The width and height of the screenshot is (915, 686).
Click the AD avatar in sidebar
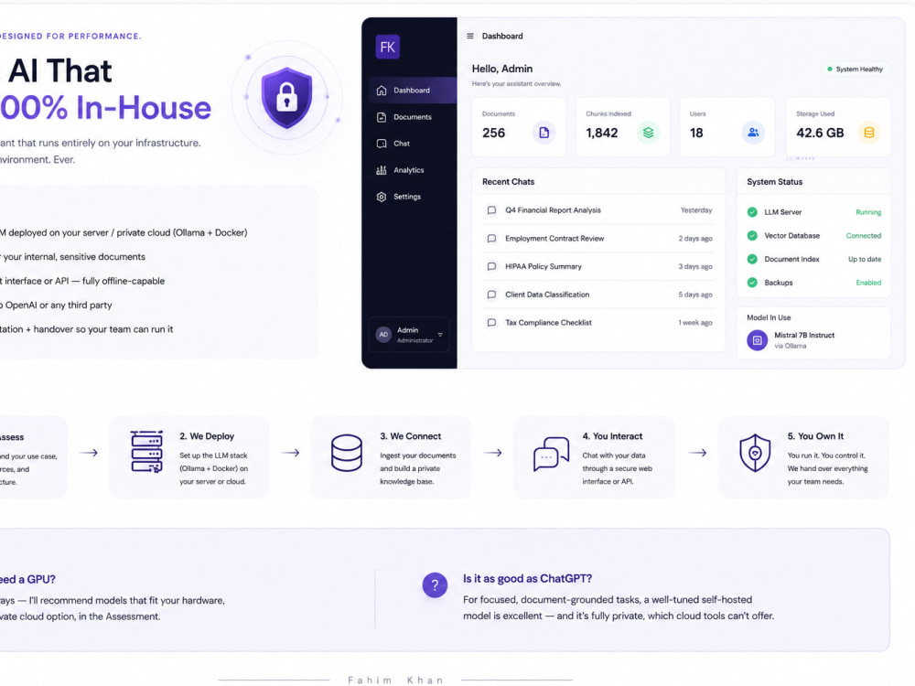383,335
